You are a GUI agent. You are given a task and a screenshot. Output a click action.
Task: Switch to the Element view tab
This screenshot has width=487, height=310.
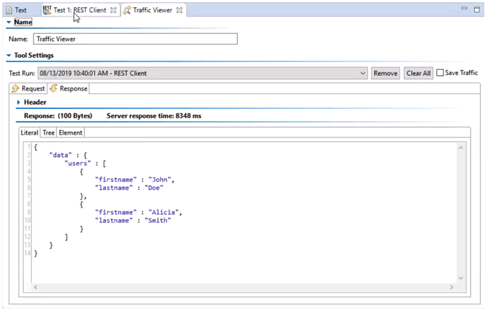click(x=70, y=133)
